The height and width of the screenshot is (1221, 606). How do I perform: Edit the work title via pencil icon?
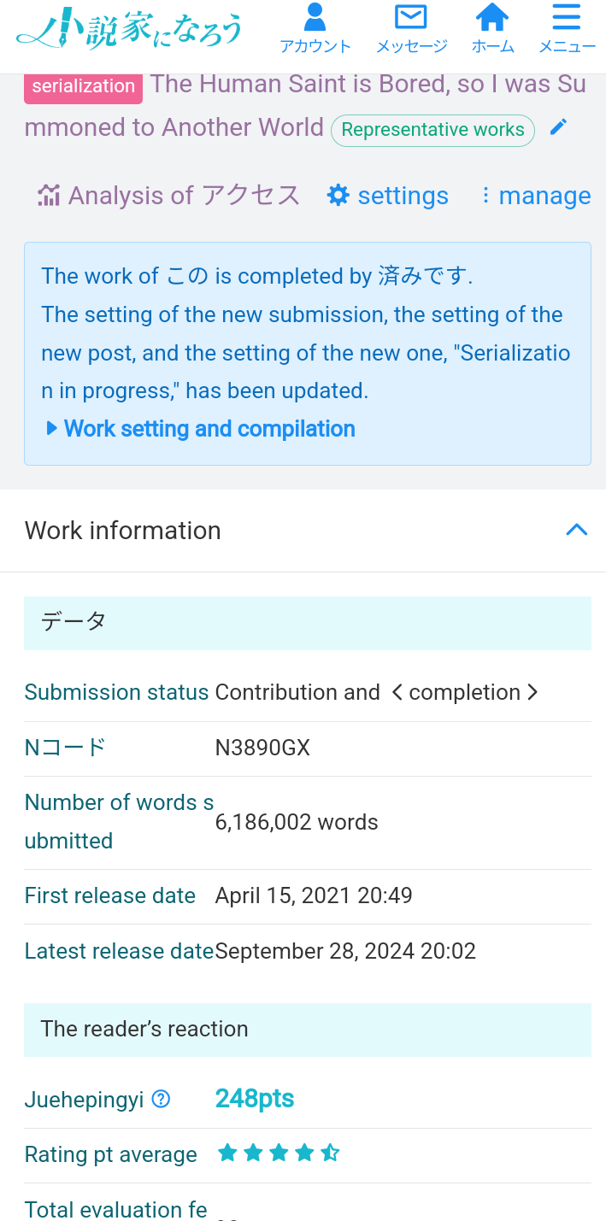(558, 126)
